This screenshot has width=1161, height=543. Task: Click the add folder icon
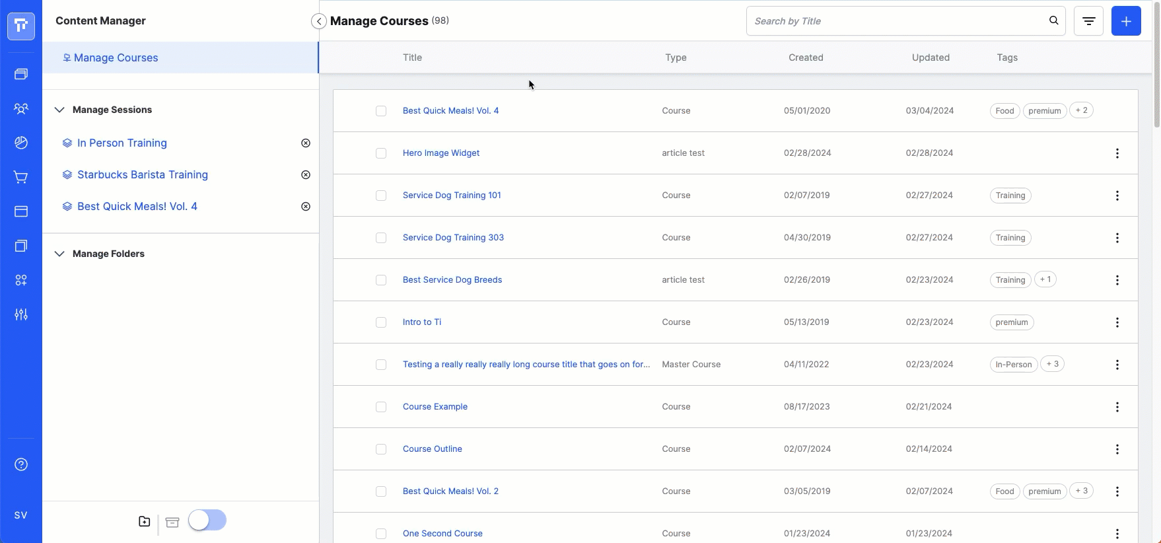pos(145,521)
